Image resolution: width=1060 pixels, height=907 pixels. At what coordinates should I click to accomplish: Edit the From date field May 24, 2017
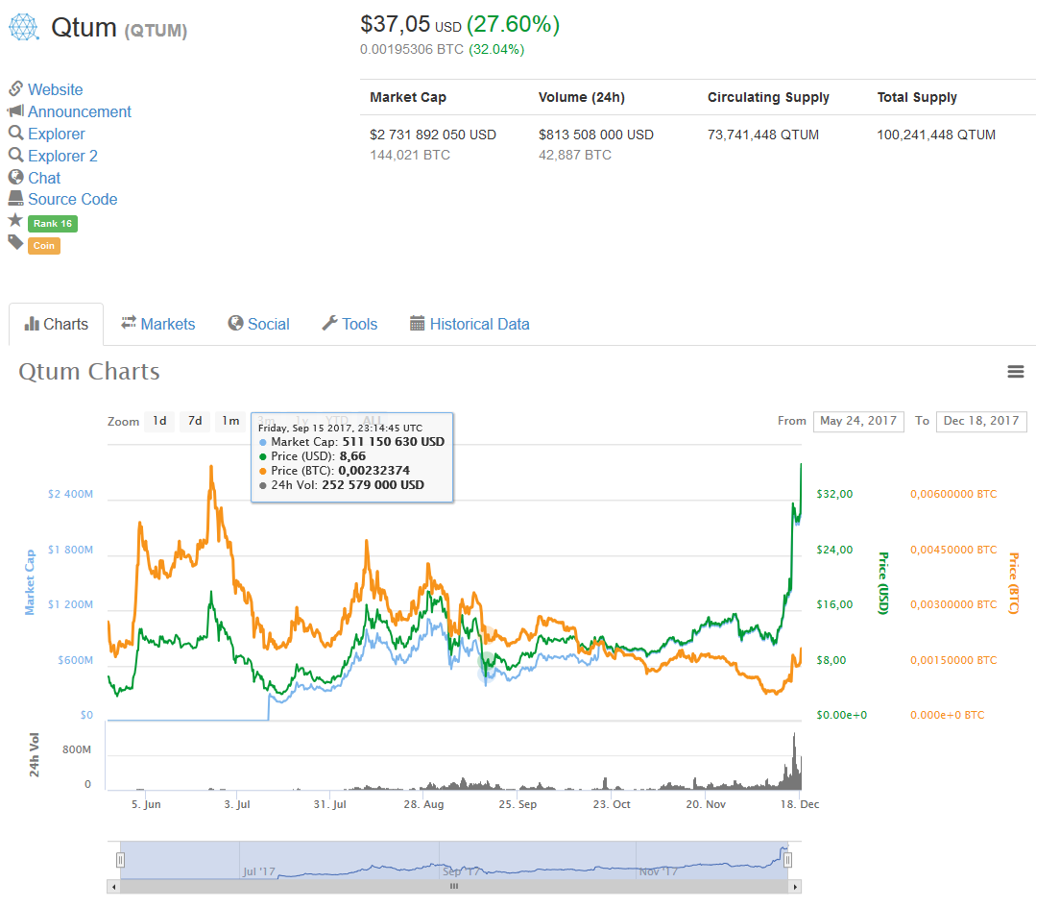point(858,421)
